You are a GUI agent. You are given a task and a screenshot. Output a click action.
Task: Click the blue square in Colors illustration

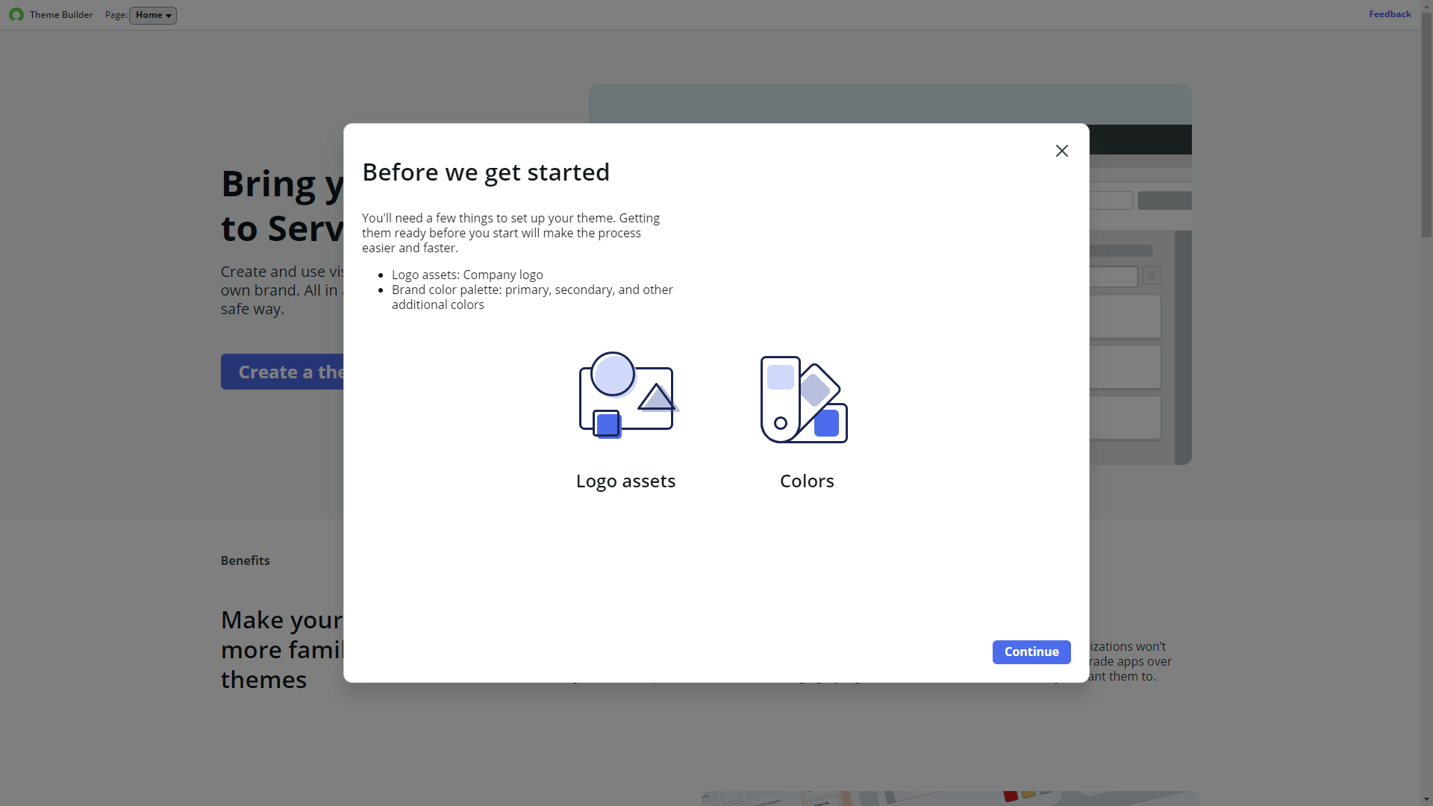click(826, 423)
